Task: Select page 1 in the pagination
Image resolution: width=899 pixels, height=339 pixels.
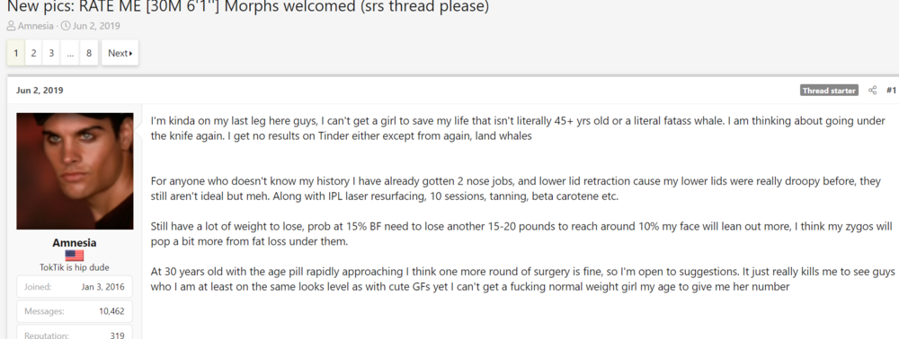Action: point(16,53)
